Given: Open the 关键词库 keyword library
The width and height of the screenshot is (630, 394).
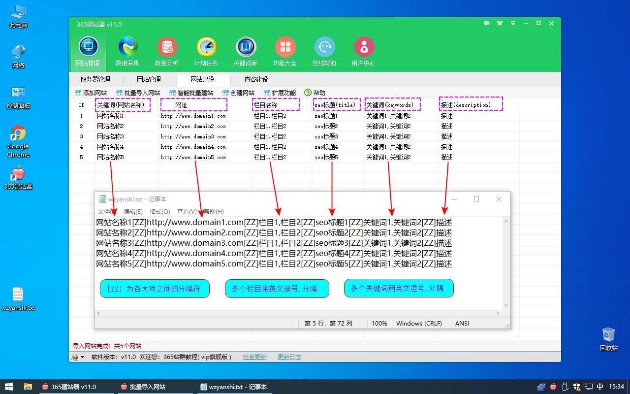Looking at the screenshot, I should 246,52.
